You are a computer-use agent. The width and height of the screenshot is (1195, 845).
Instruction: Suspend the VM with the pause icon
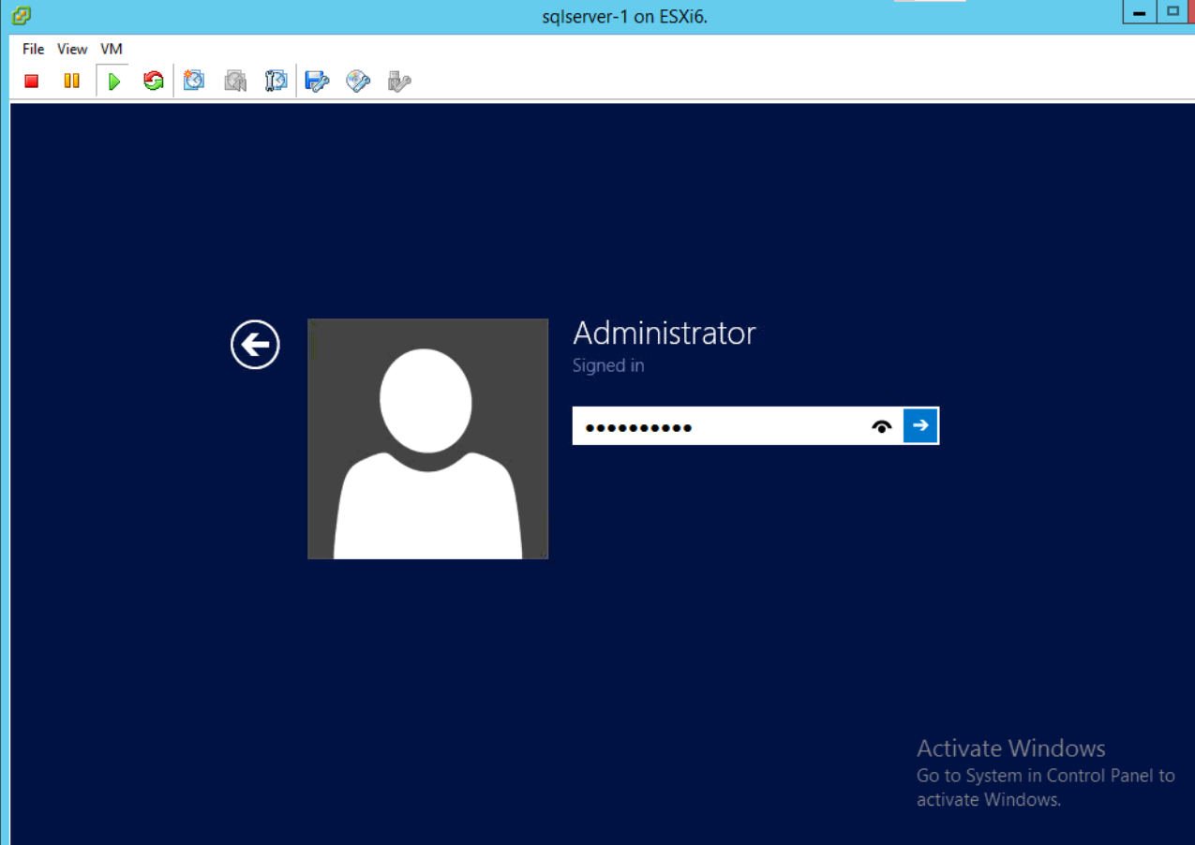tap(71, 82)
